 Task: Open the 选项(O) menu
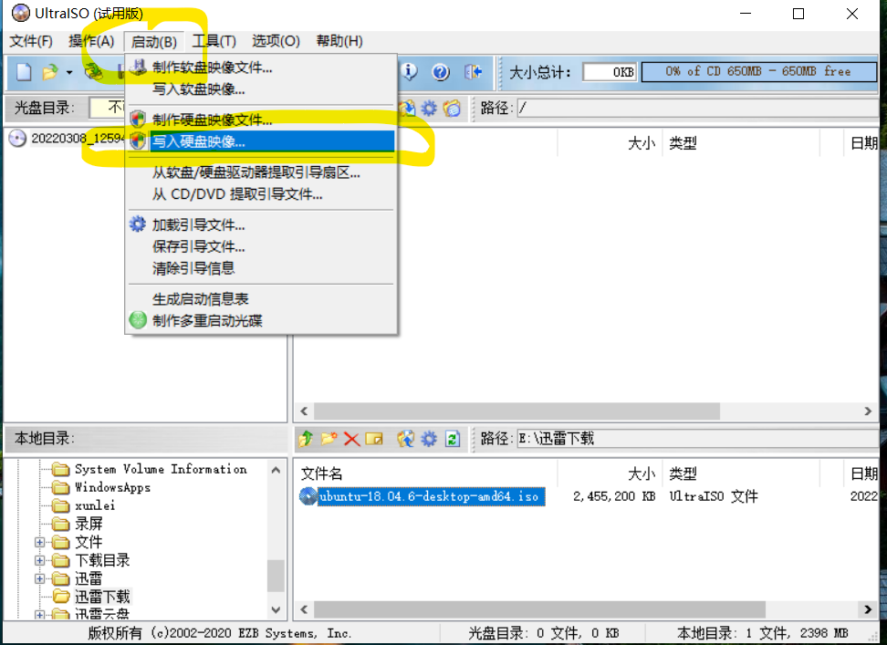pos(276,41)
